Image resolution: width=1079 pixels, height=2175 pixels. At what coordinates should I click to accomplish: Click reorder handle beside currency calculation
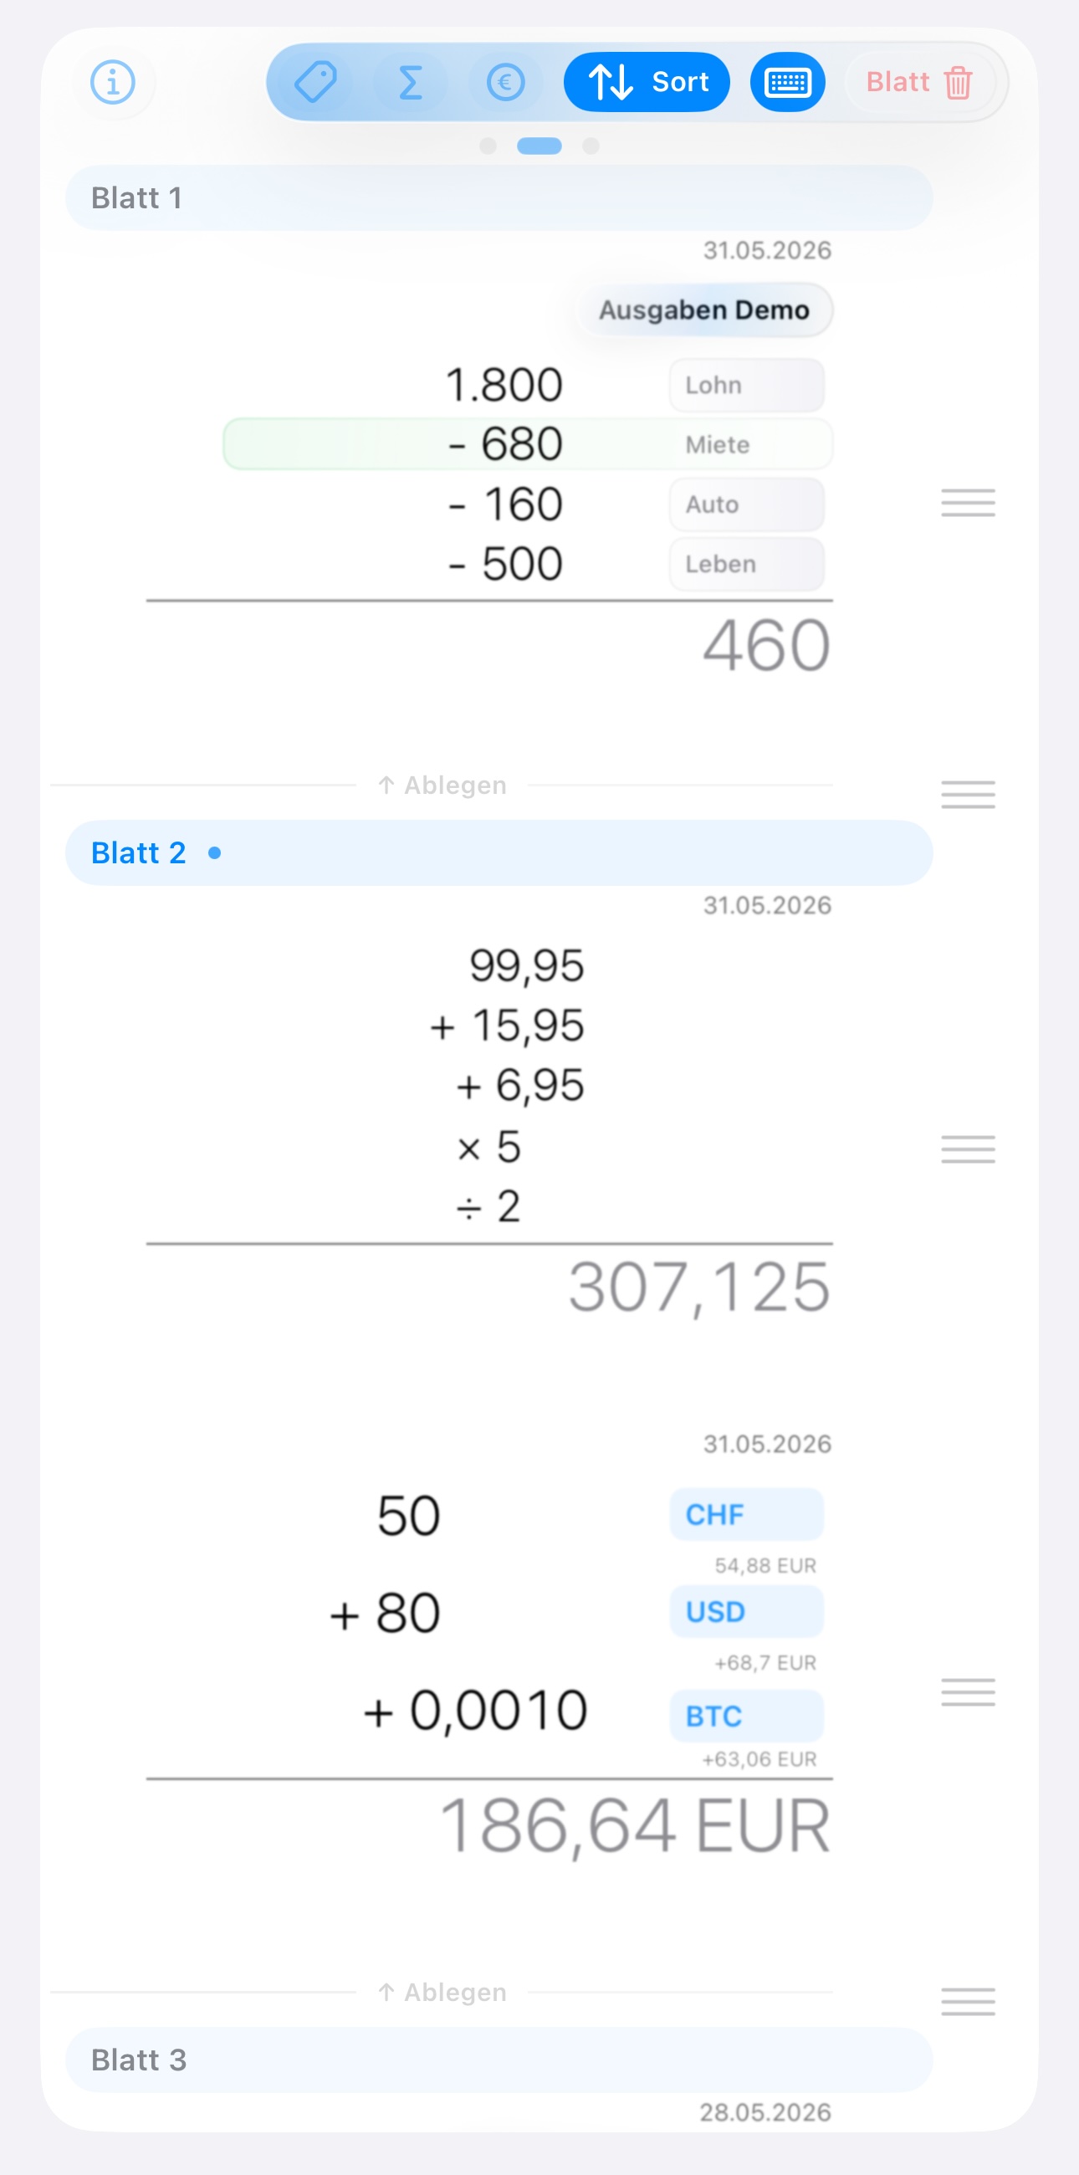click(x=968, y=1692)
